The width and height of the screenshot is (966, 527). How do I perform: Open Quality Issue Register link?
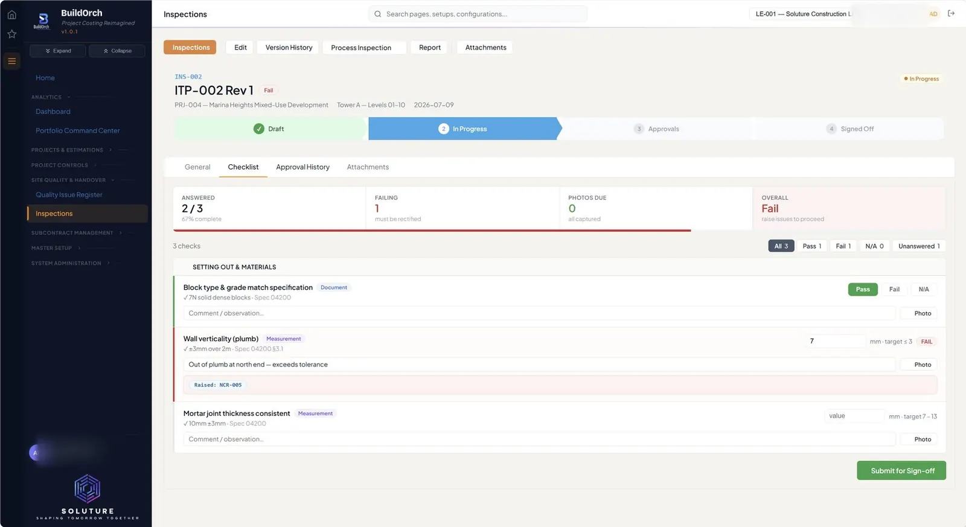pos(69,195)
